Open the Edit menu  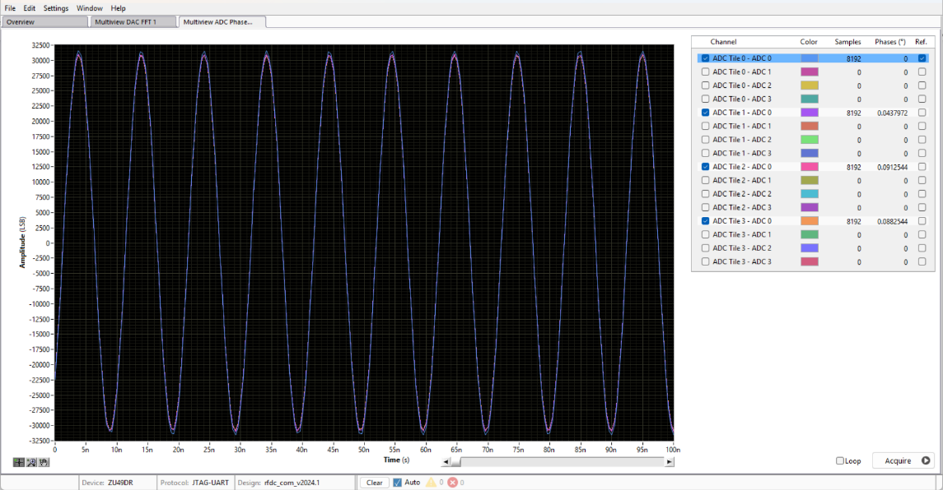[30, 7]
